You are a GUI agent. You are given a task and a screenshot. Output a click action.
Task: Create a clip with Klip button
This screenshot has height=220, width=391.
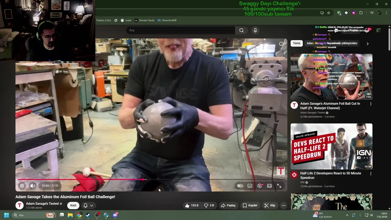point(270,205)
